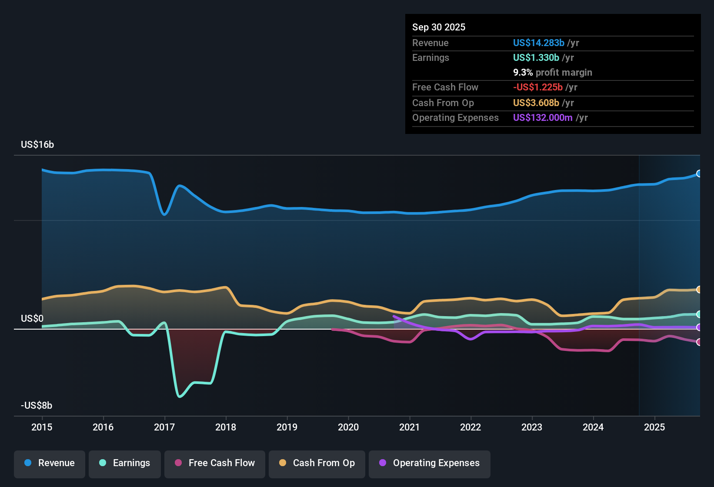Click the 2021 label on the timeline axis
Screen dimensions: 714x487
(x=410, y=427)
